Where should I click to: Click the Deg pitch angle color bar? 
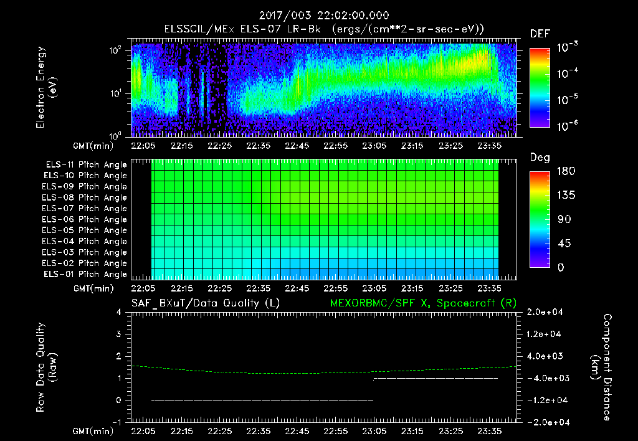[540, 220]
